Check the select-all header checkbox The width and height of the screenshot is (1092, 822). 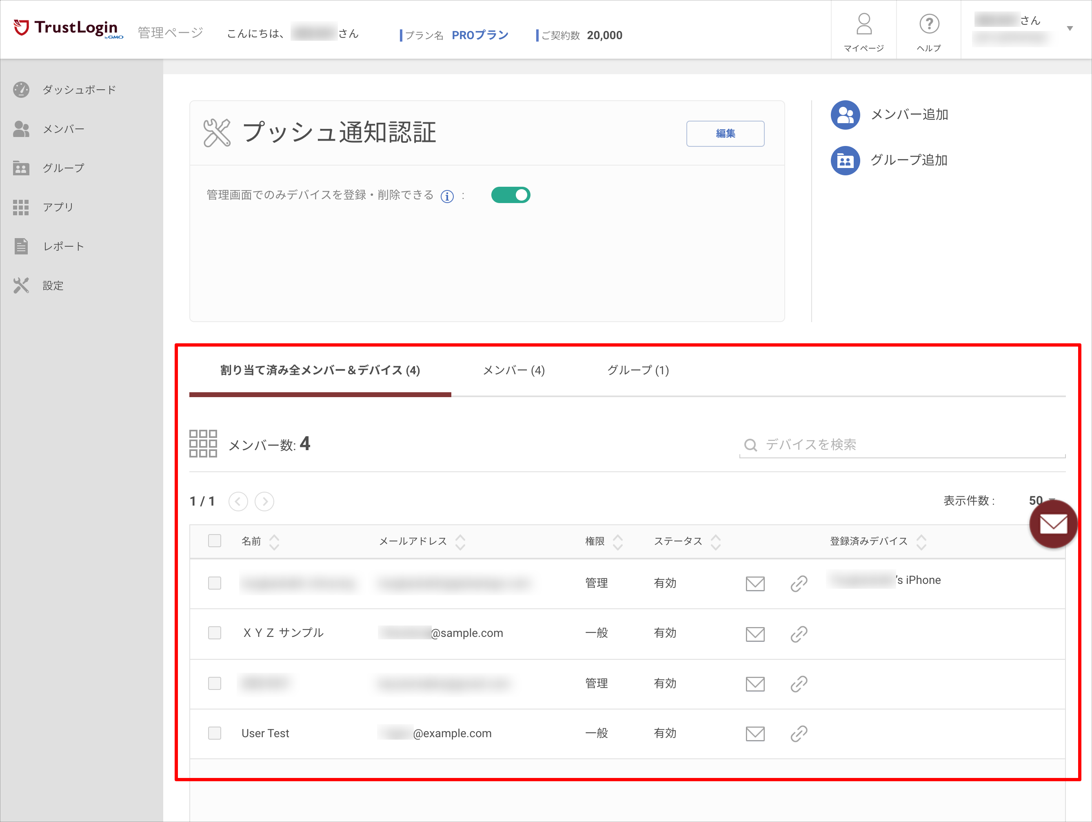pyautogui.click(x=214, y=541)
